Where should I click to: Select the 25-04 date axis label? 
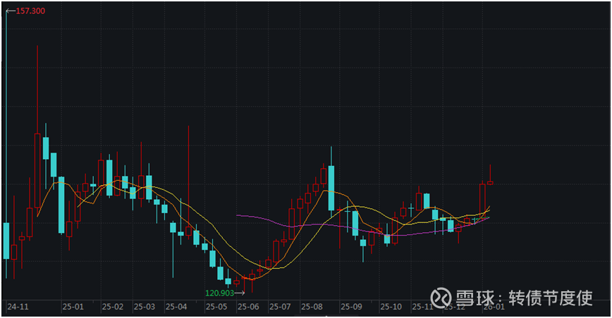[176, 307]
